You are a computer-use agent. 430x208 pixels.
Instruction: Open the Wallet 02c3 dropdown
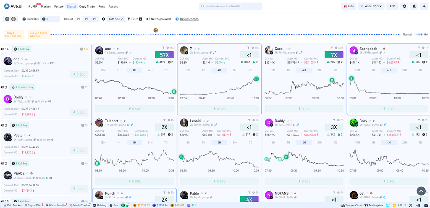click(x=371, y=6)
